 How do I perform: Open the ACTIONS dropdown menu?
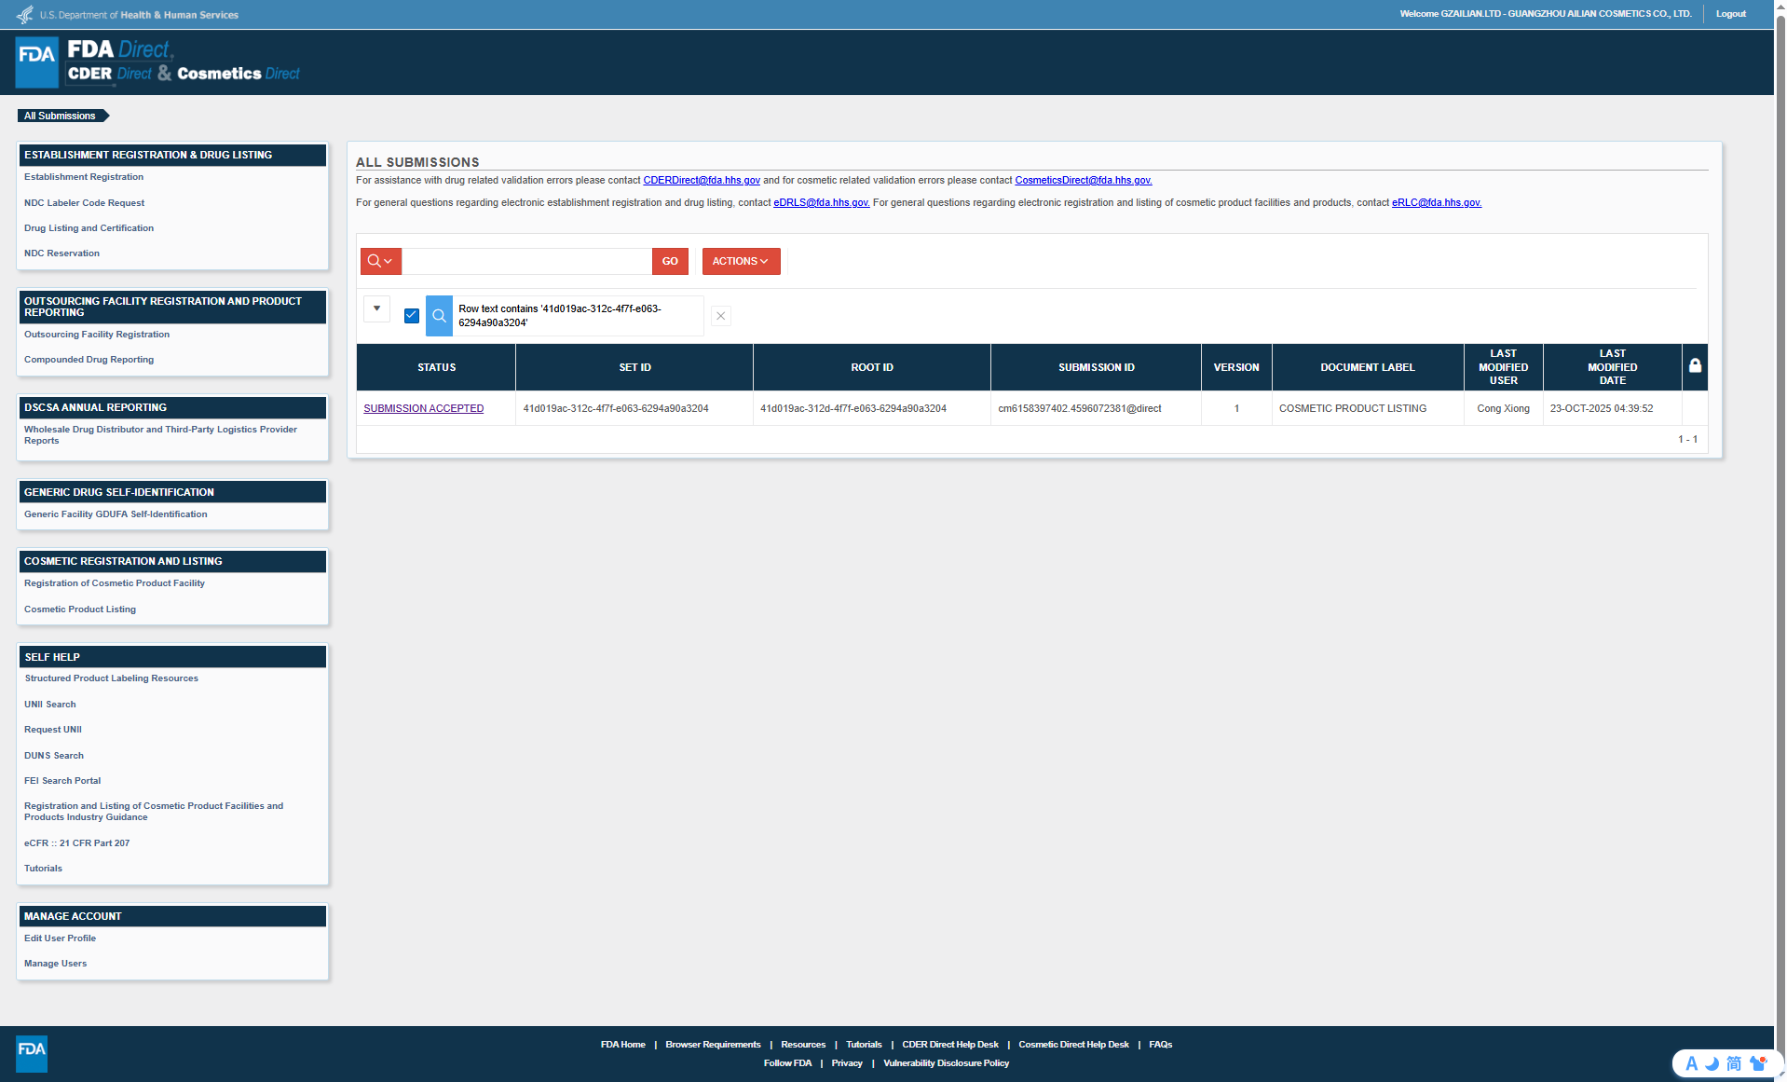point(741,262)
